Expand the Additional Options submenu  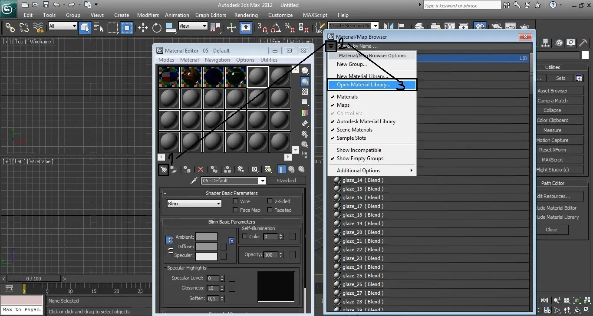pos(372,171)
